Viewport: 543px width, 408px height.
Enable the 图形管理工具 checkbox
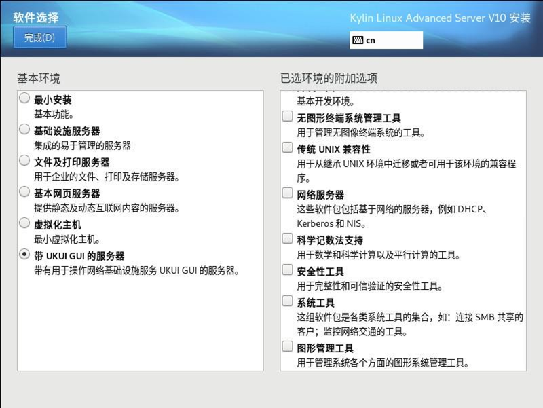287,346
